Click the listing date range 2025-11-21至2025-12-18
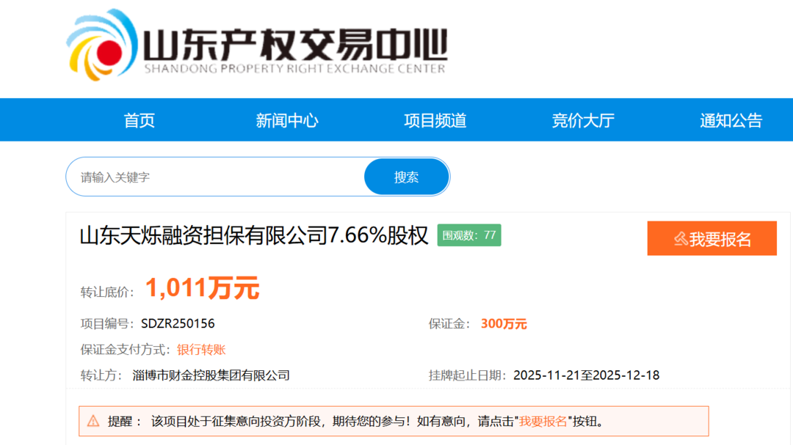This screenshot has height=445, width=793. coord(586,375)
